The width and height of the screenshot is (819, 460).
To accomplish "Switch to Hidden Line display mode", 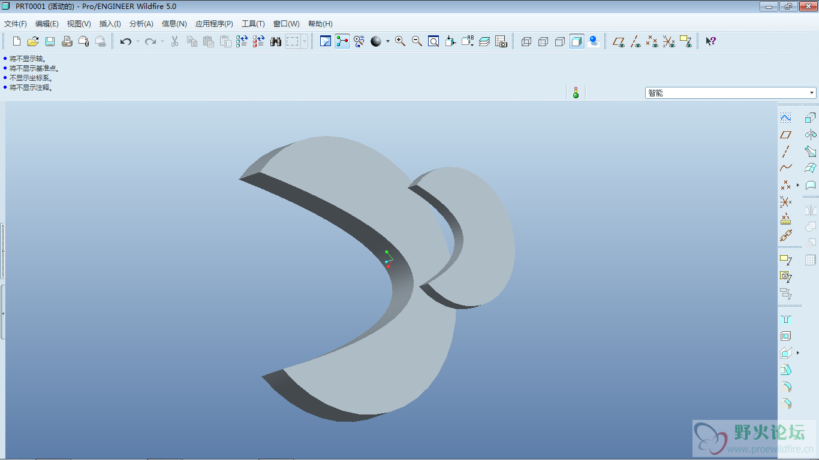I will coord(543,41).
